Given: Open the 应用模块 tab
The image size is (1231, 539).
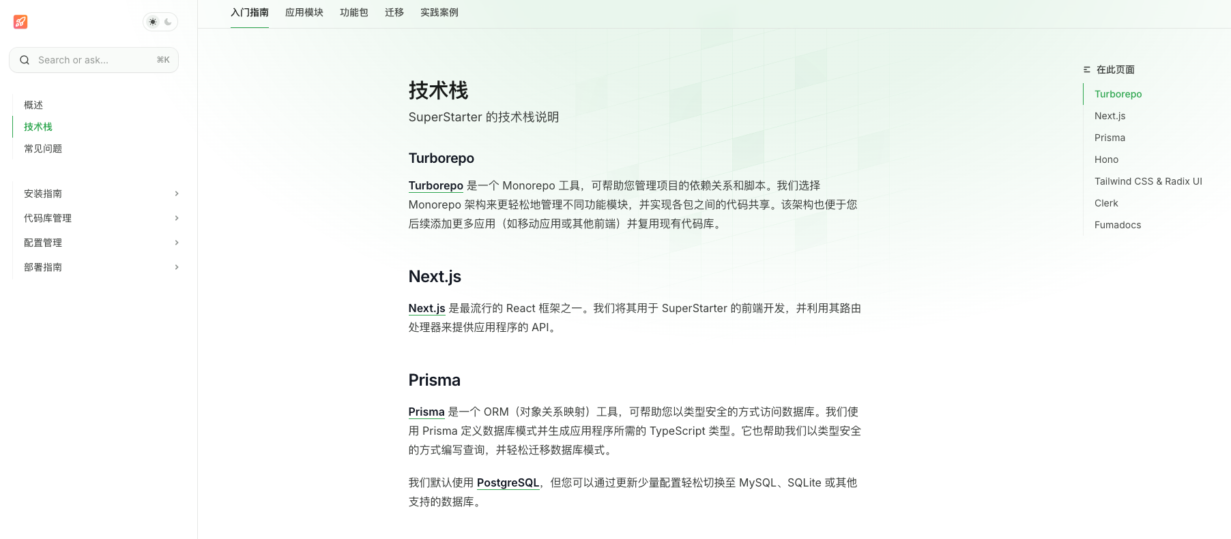Looking at the screenshot, I should pos(304,12).
